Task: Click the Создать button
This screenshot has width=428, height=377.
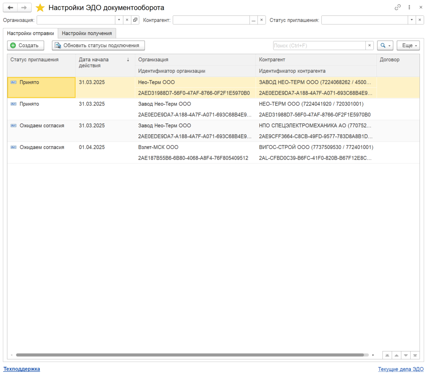Action: click(x=26, y=46)
